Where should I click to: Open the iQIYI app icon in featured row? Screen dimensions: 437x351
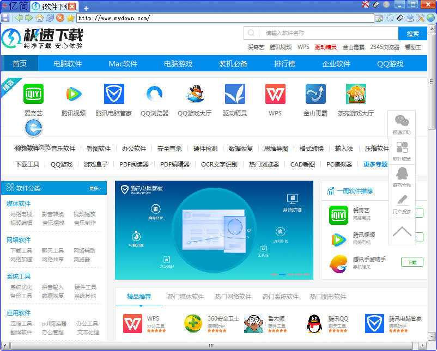pos(33,94)
